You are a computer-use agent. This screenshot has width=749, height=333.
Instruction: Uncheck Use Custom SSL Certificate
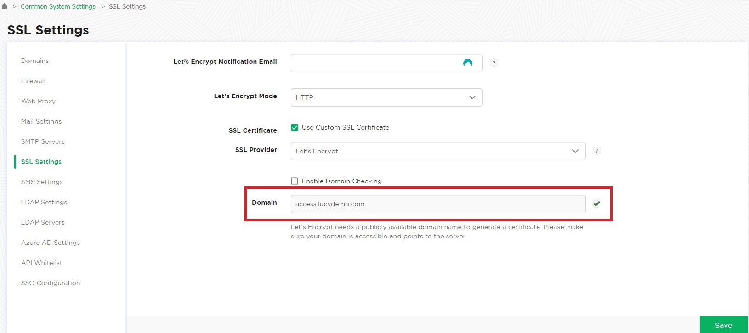click(x=295, y=128)
